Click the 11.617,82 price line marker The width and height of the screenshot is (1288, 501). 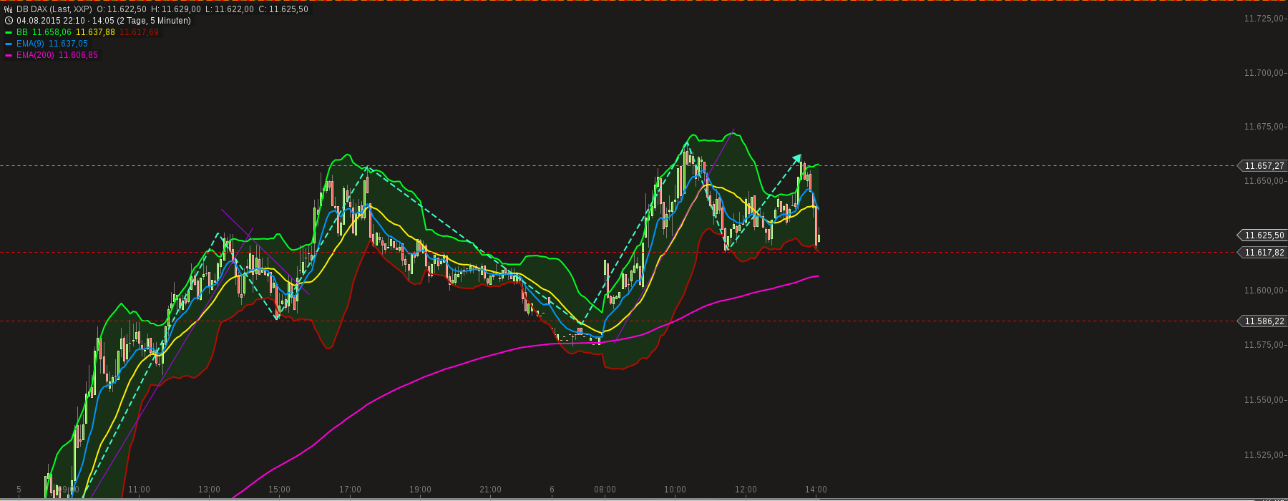point(1262,252)
